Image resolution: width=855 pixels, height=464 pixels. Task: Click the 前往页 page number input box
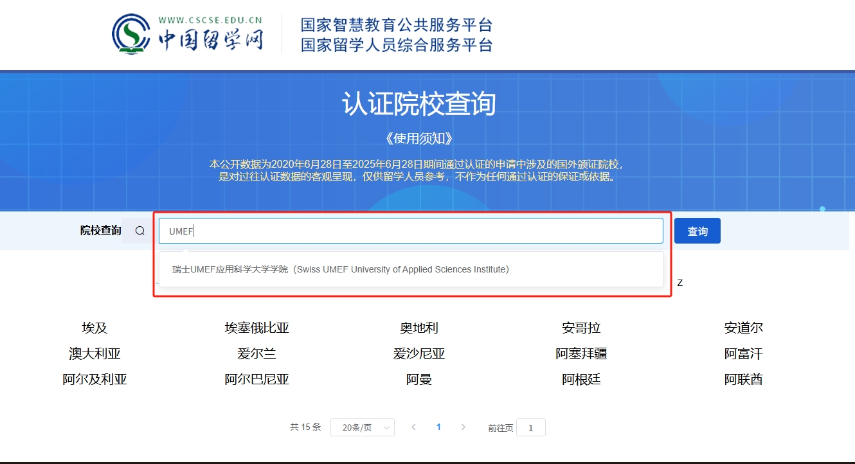531,427
